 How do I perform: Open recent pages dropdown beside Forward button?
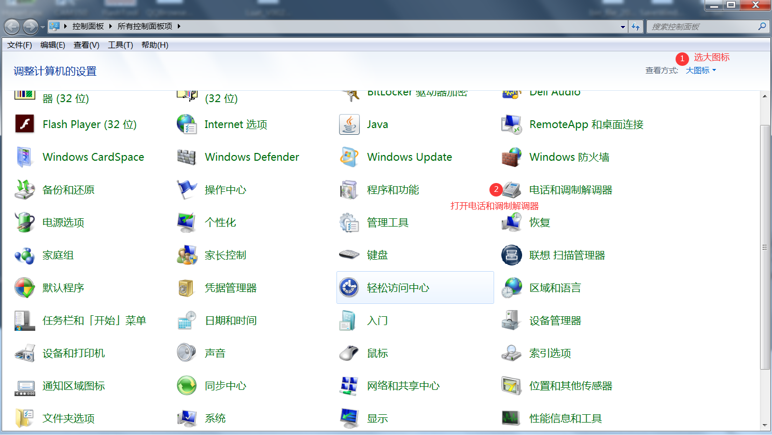click(x=43, y=27)
